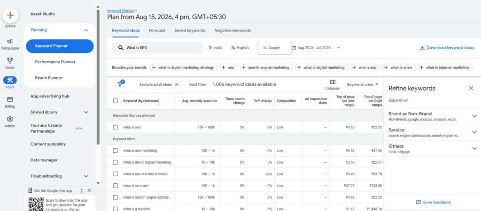Click the filter funnel icon with badge
The height and width of the screenshot is (211, 481).
pos(121,84)
